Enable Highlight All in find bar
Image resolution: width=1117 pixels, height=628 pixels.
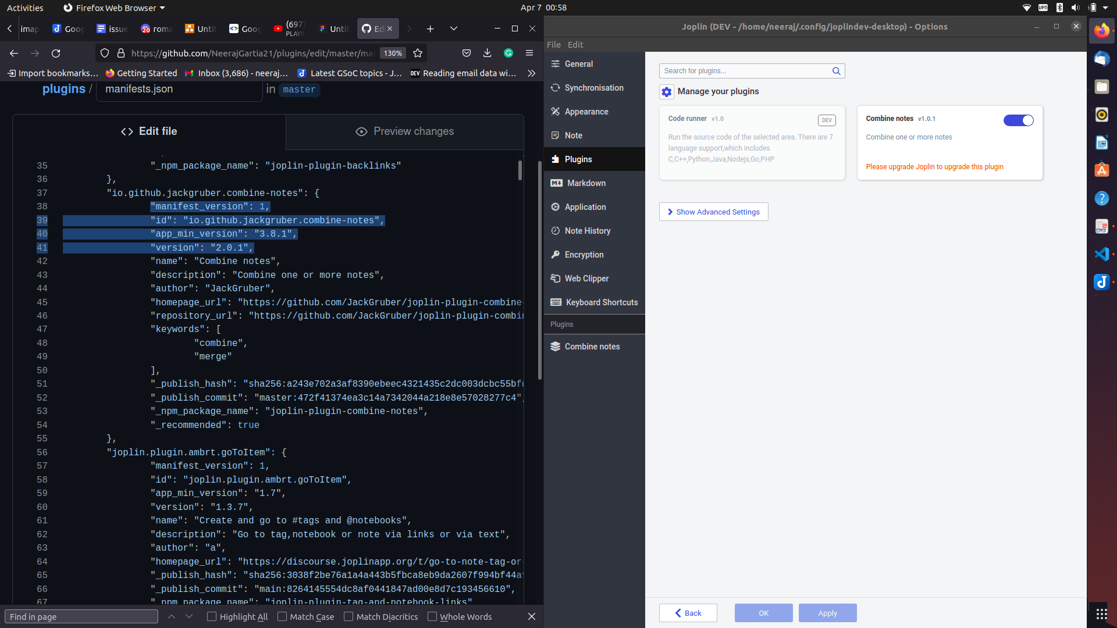(x=212, y=616)
